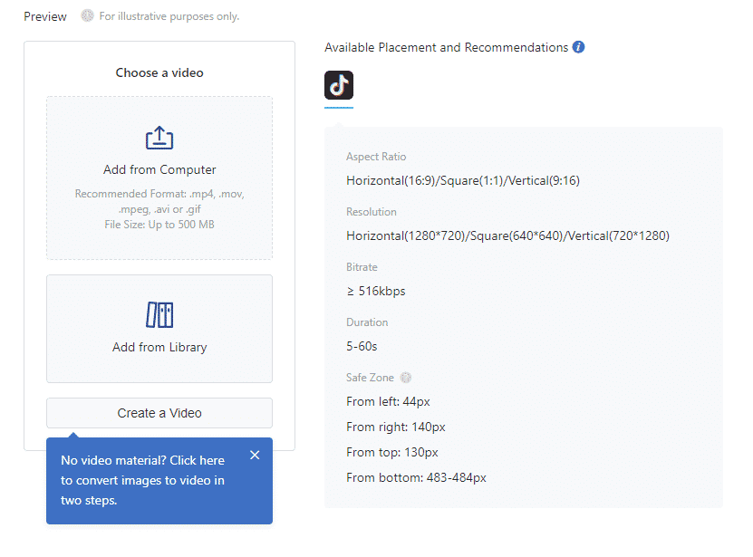Click the Resolution value text

(x=507, y=235)
